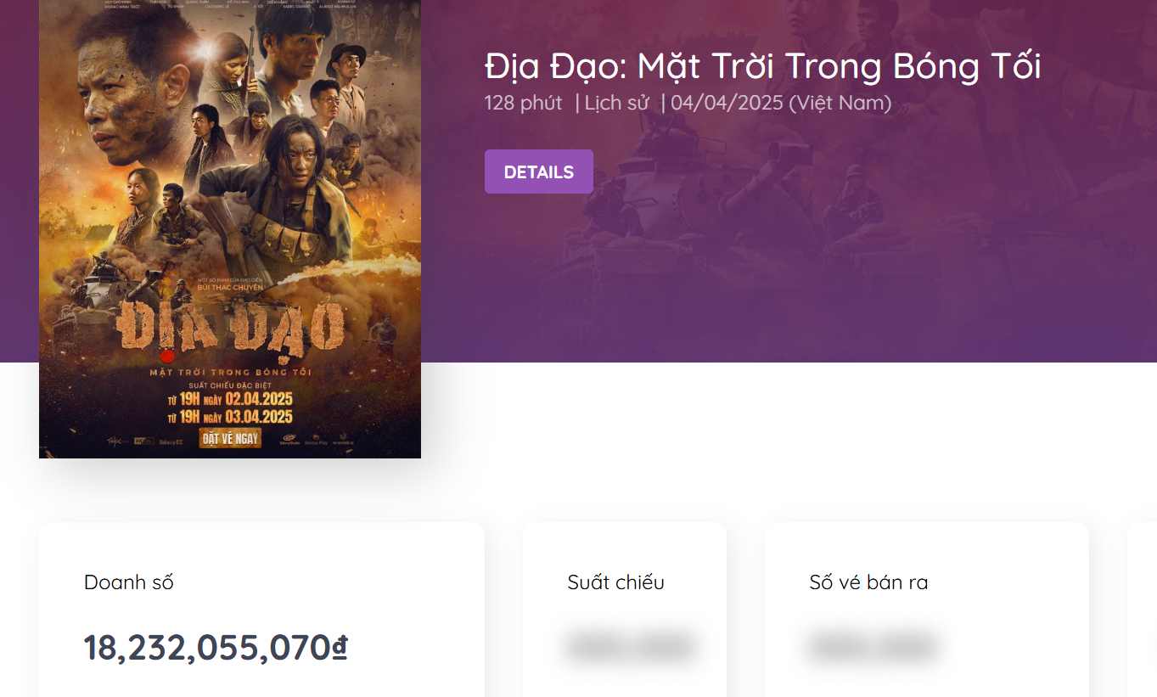Reveal the blurred Số vé bán ra value
Screen dimensions: 1157x697
point(873,647)
